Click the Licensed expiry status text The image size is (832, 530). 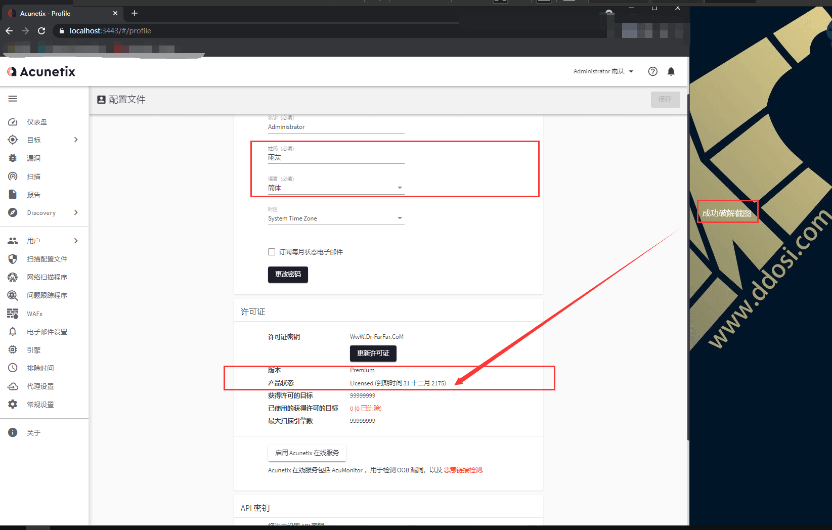pyautogui.click(x=398, y=383)
